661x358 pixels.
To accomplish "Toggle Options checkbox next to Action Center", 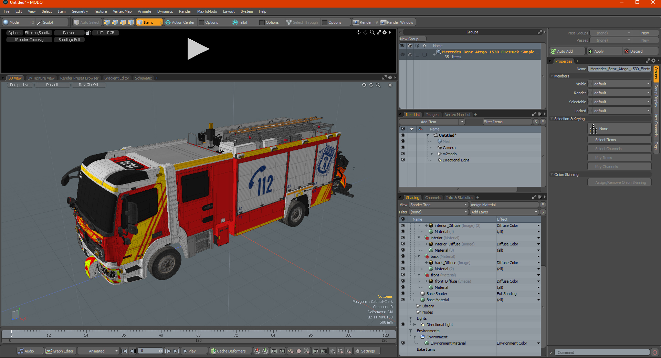I will (x=202, y=22).
